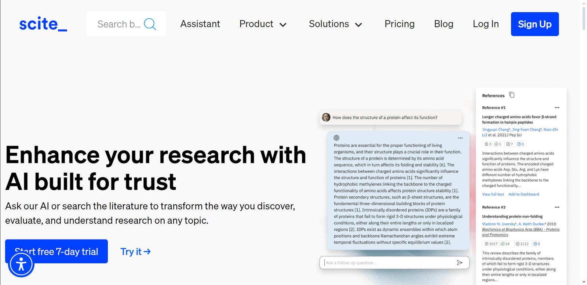Click the assistant answer paragraph text
The image size is (587, 285).
click(398, 194)
